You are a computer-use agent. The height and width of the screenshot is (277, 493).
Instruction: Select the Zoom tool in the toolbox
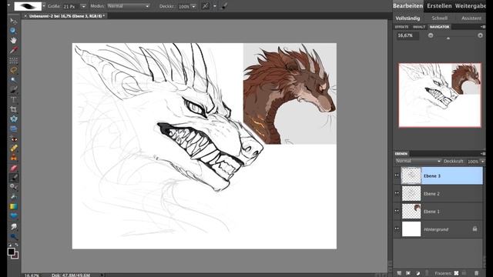(13, 31)
